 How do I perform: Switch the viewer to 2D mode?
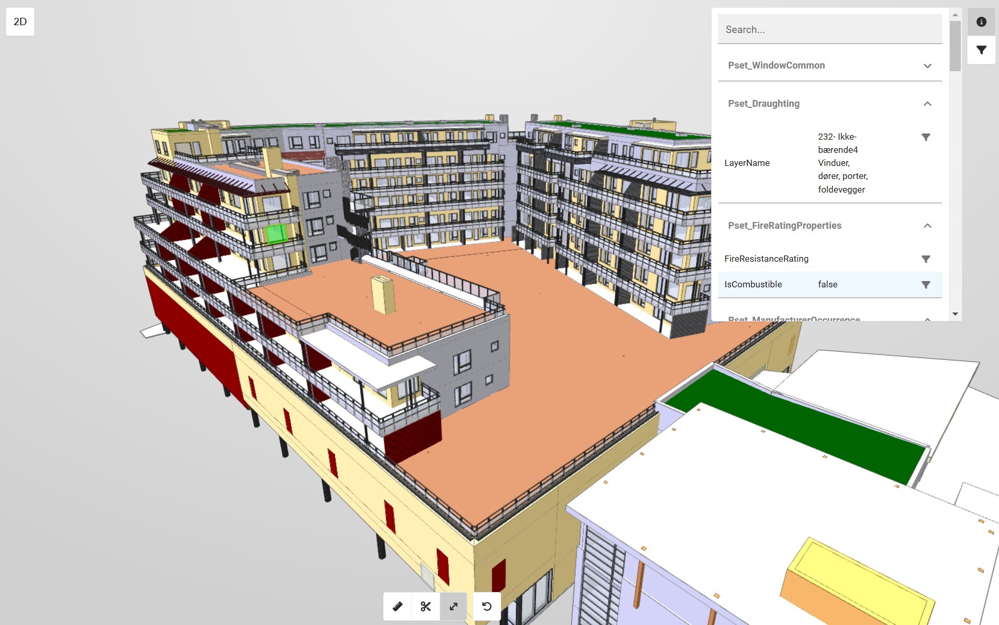[20, 21]
